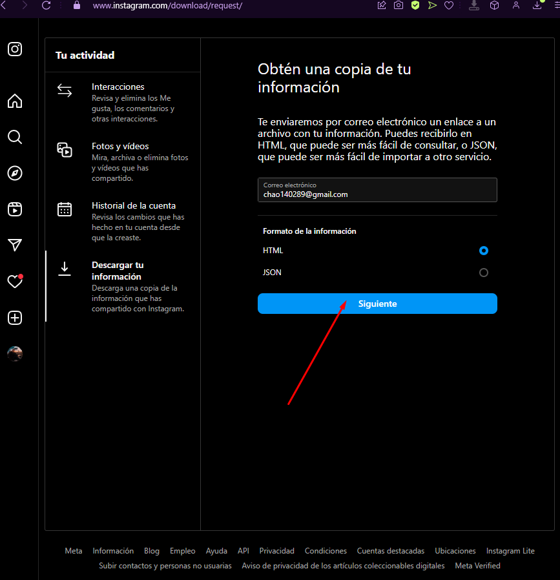Open the Privacidad footer link
Image resolution: width=560 pixels, height=580 pixels.
(276, 551)
